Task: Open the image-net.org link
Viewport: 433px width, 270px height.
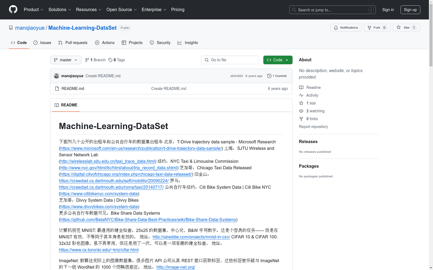Action: 176,267
